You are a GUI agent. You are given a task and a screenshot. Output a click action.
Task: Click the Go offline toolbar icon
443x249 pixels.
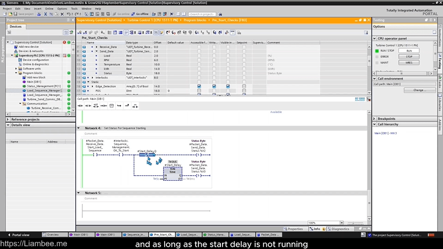tap(141, 14)
